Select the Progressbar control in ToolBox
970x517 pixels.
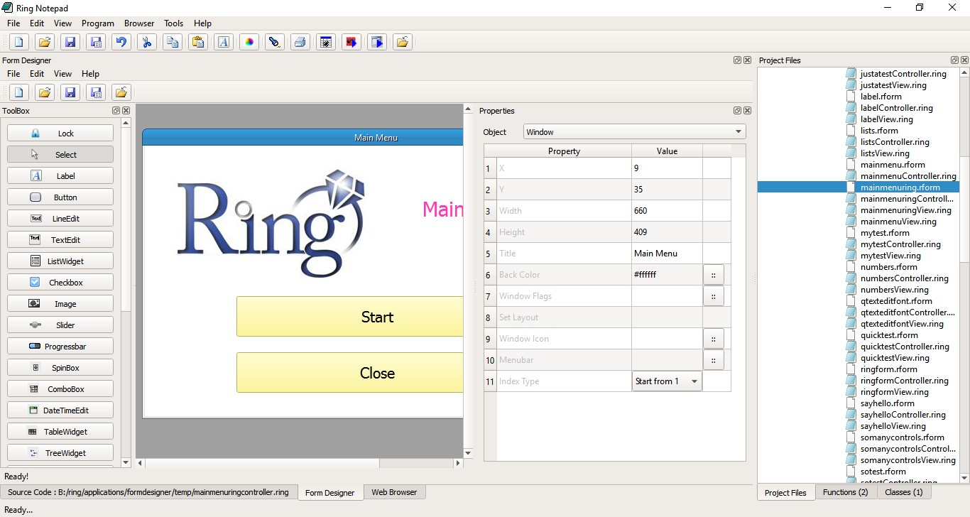coord(60,346)
